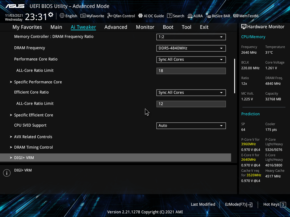Launch AI OC Guide icon
The width and height of the screenshot is (290, 217).
140,16
